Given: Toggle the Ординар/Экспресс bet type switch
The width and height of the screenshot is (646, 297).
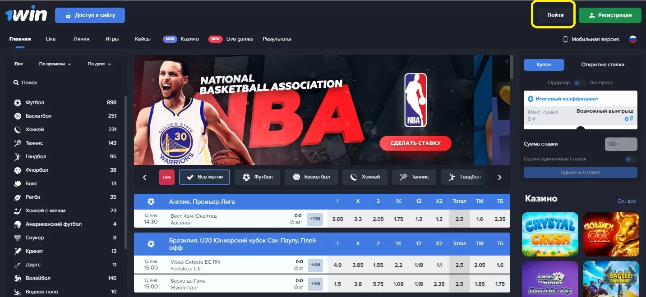Looking at the screenshot, I should (579, 83).
